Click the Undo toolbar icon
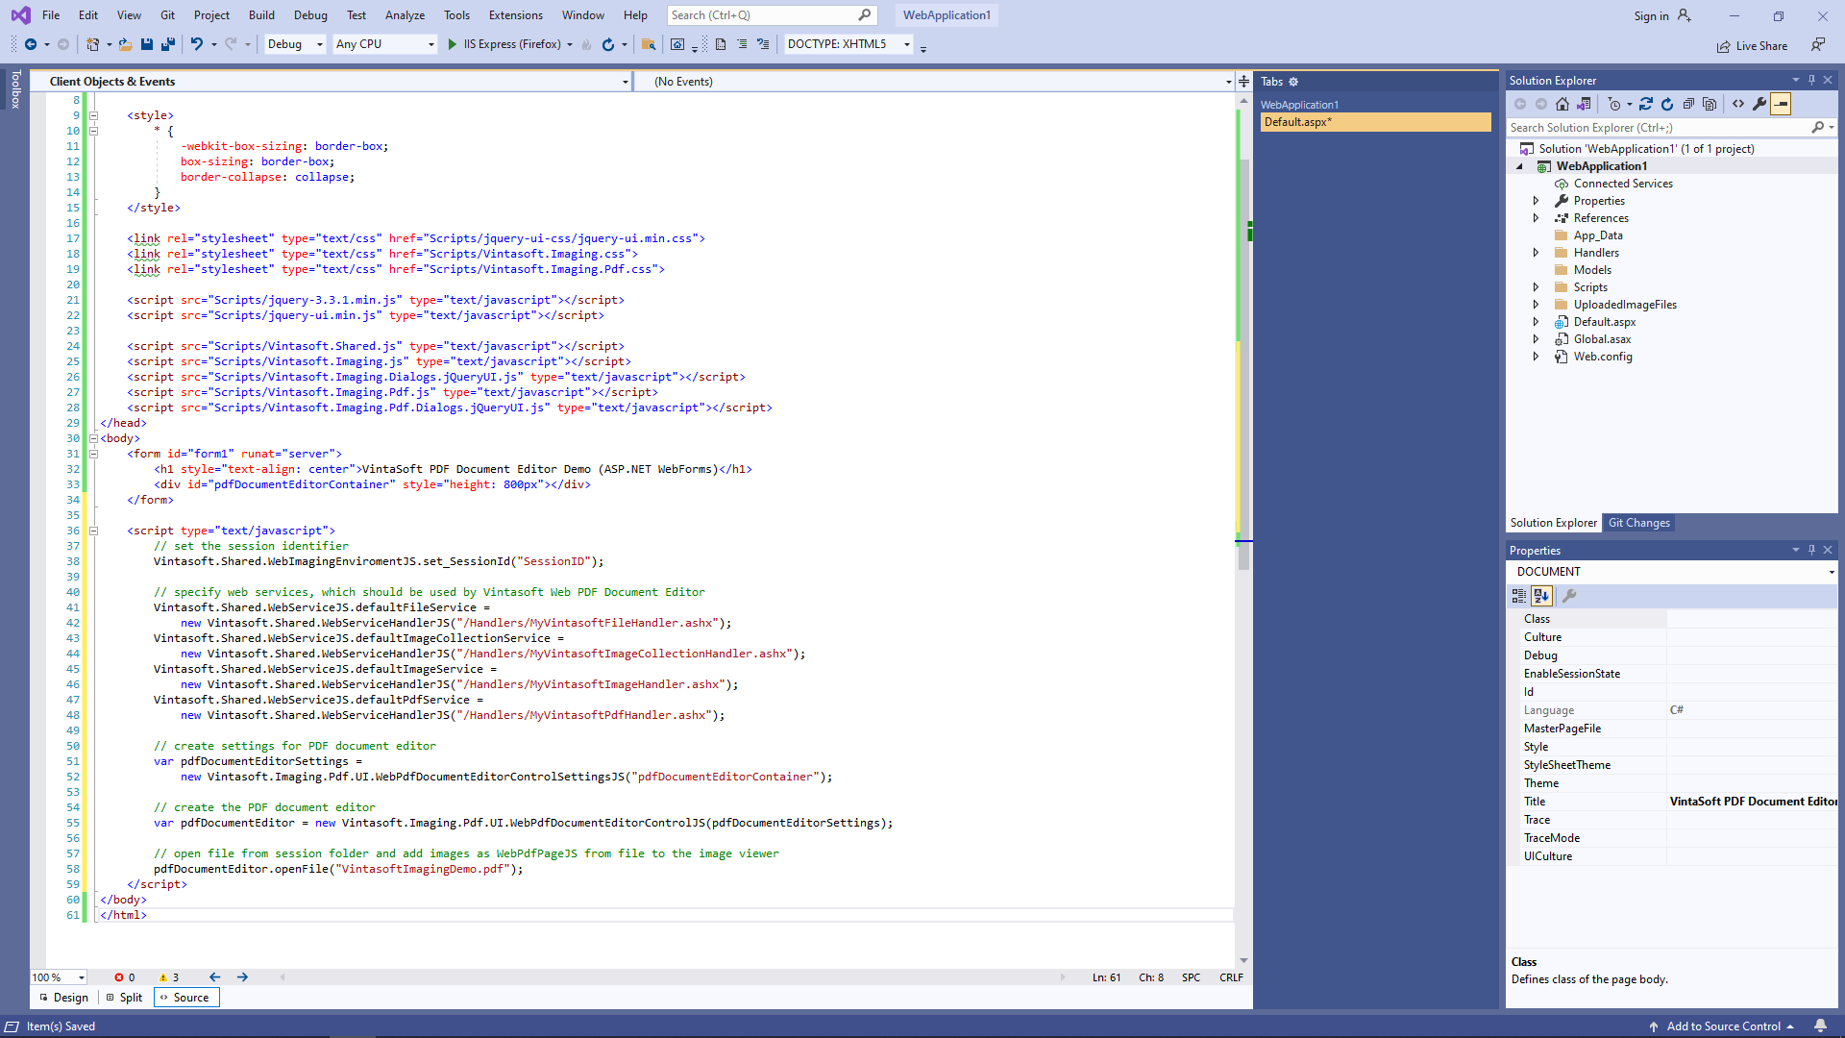The width and height of the screenshot is (1845, 1038). tap(196, 44)
